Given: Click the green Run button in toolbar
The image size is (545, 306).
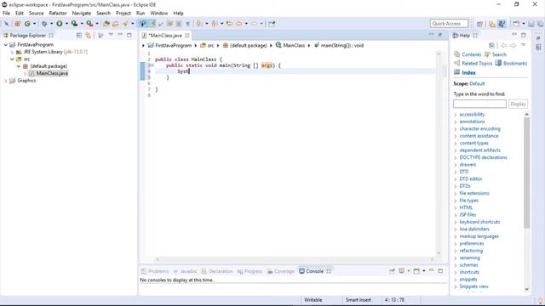Looking at the screenshot, I should (x=60, y=24).
